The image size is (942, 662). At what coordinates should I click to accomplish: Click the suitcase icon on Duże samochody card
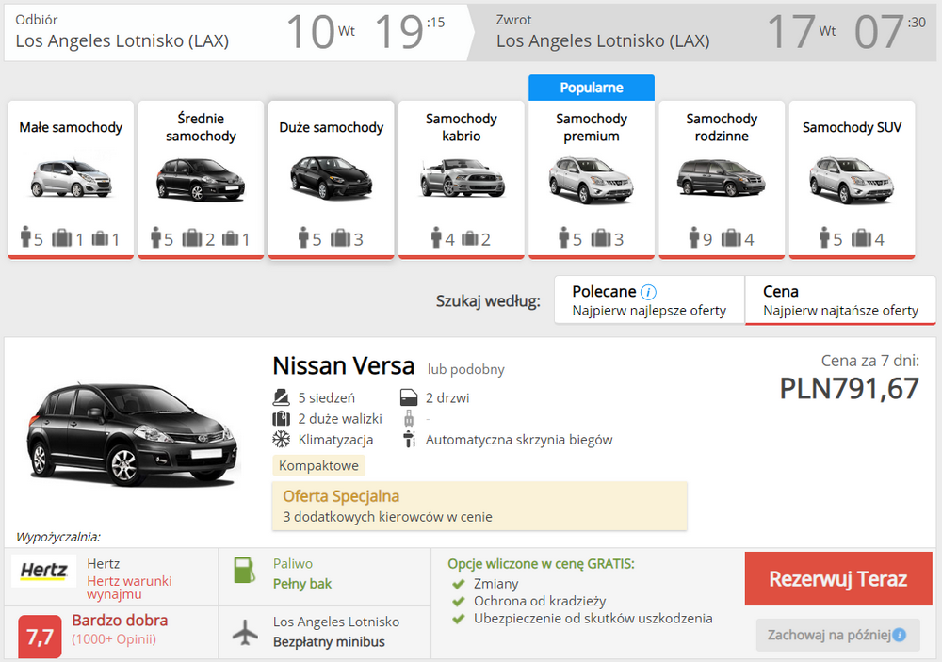coord(340,238)
